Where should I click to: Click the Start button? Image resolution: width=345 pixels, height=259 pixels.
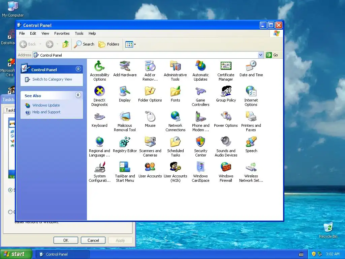(x=16, y=254)
